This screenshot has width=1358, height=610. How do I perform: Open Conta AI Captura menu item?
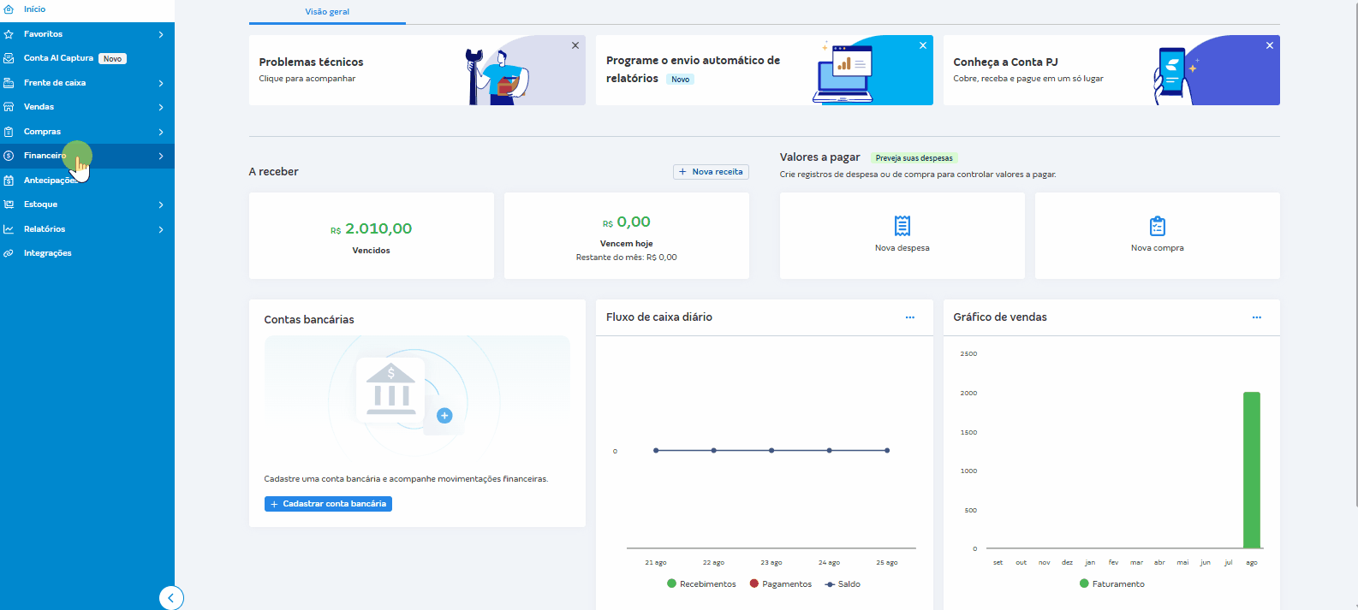tap(58, 58)
